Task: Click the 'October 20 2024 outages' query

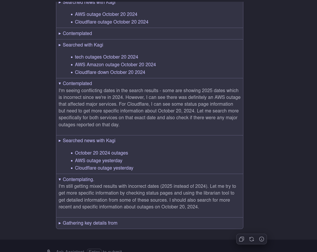Action: coord(101,153)
